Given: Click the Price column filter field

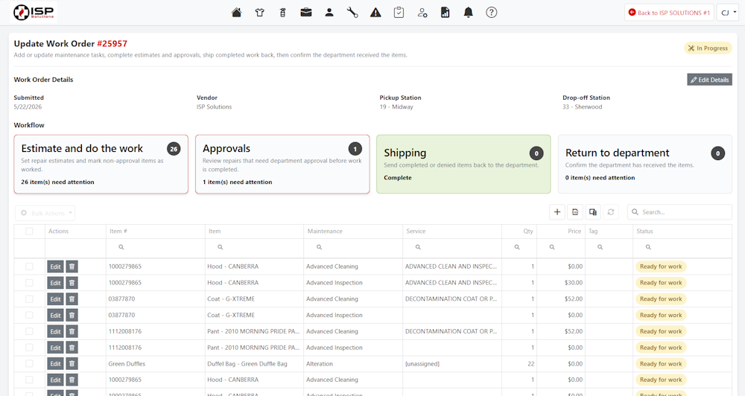Looking at the screenshot, I should click(x=561, y=247).
